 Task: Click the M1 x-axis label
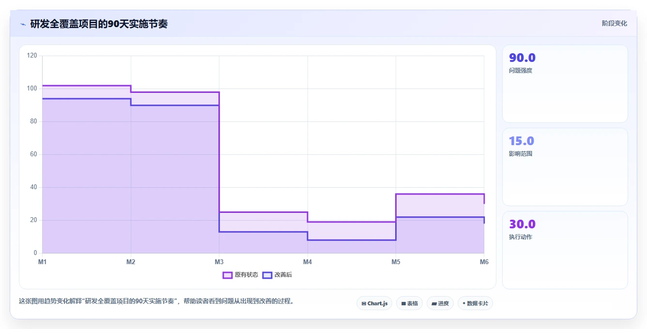pos(43,262)
